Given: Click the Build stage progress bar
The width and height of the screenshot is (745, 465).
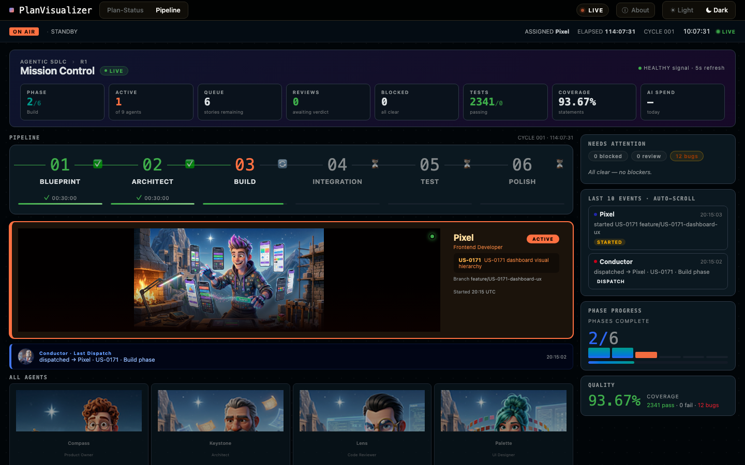Looking at the screenshot, I should [x=245, y=204].
